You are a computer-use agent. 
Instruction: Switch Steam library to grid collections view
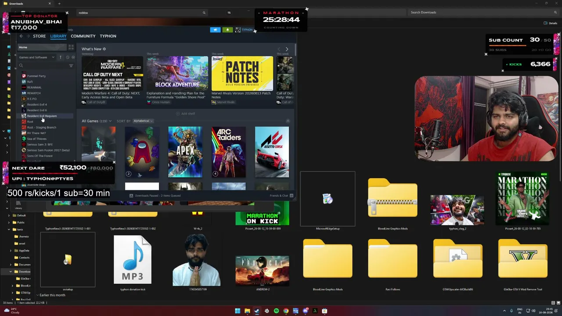tap(71, 47)
